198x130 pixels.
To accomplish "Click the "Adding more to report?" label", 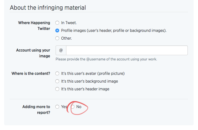I will (x=36, y=109).
